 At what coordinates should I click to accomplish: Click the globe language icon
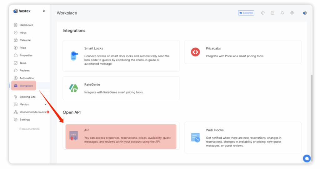tap(292, 13)
